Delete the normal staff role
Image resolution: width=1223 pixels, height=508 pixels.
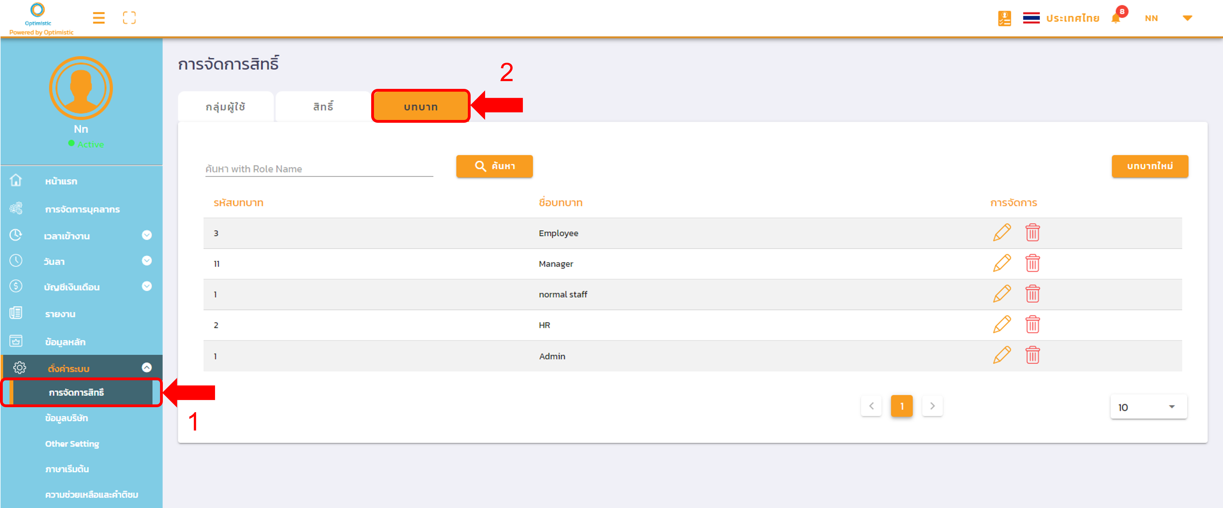click(1033, 294)
